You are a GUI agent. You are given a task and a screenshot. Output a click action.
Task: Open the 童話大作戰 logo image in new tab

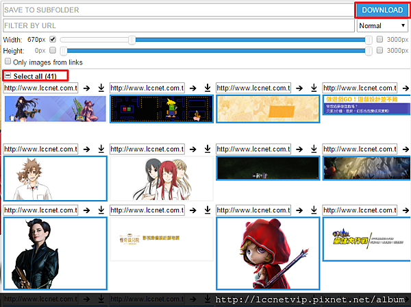[x=406, y=210]
